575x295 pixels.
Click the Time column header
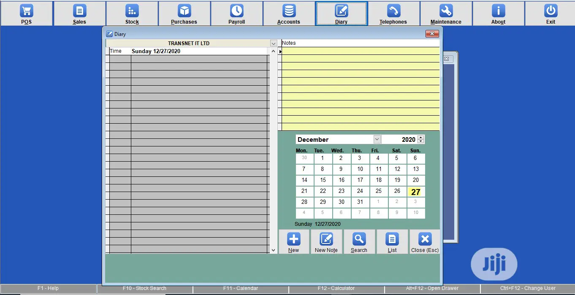(120, 51)
